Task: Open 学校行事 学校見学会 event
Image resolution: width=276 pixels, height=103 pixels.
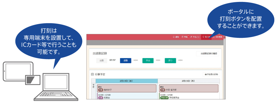Action: 189,96
